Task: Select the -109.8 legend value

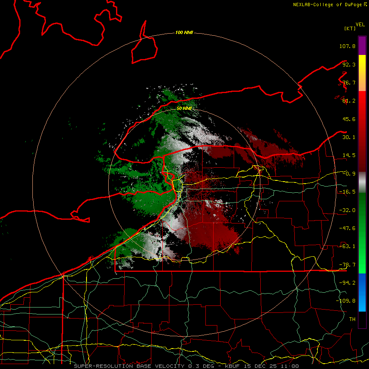Action: (346, 301)
